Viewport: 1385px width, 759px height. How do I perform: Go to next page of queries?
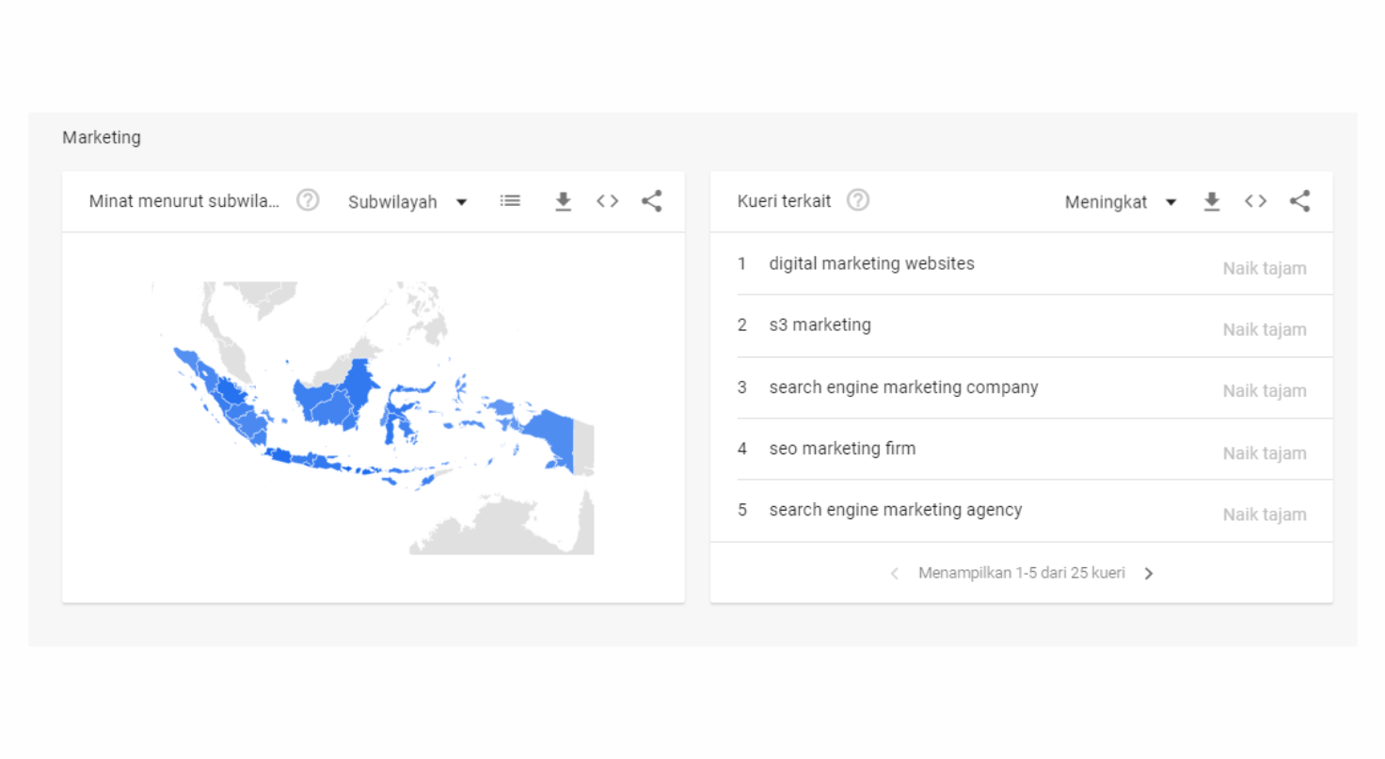1149,574
